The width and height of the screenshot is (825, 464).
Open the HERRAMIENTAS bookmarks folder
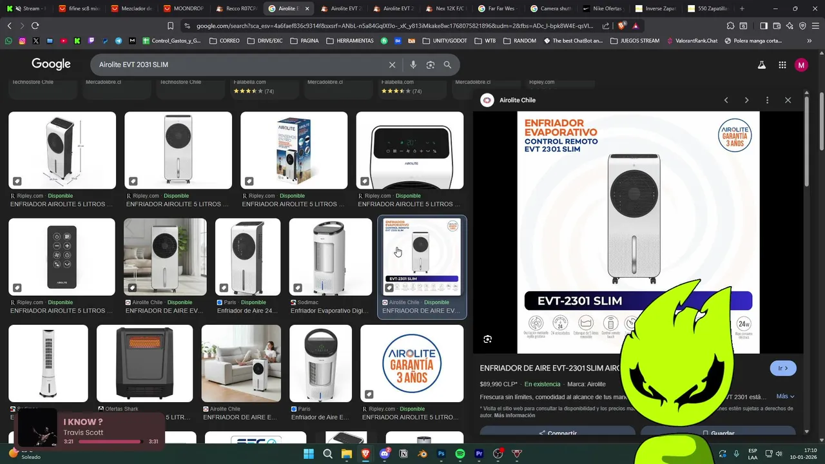pos(350,41)
